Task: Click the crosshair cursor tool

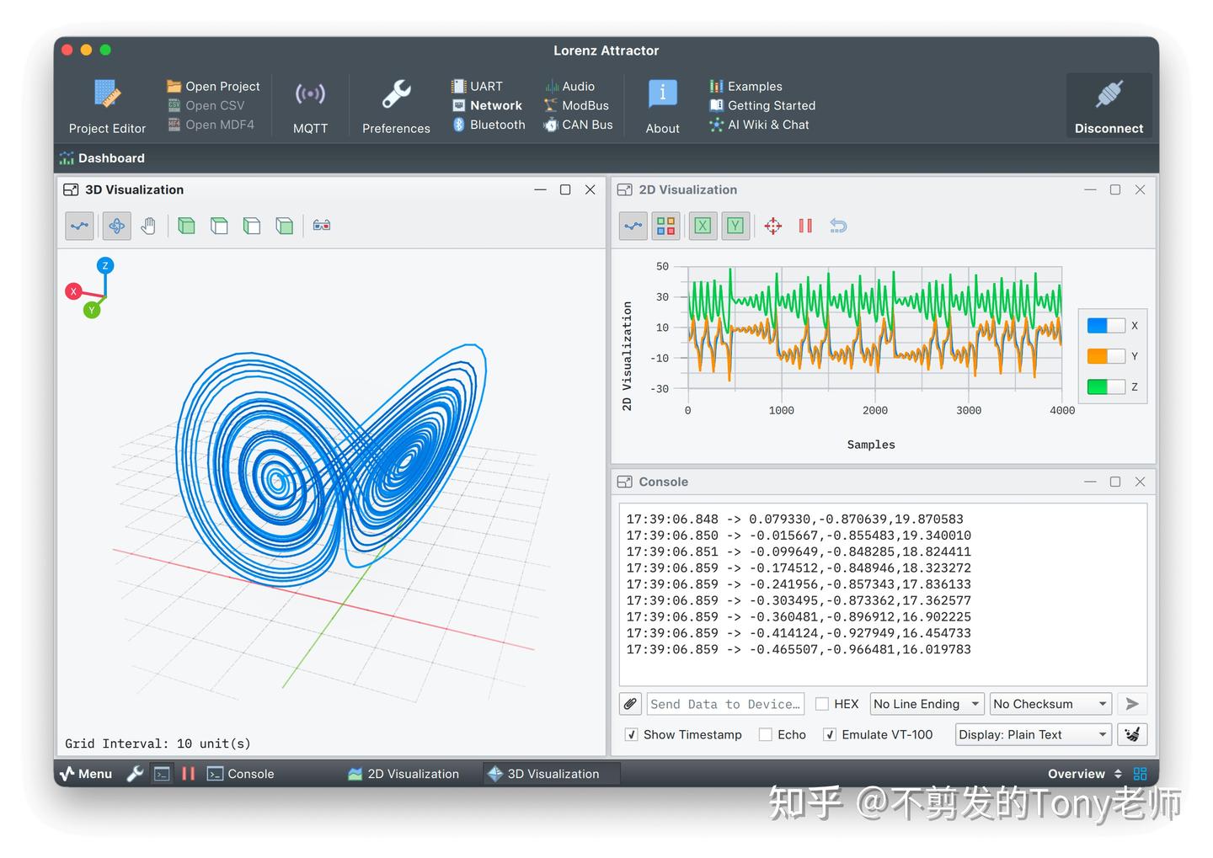Action: click(x=773, y=226)
